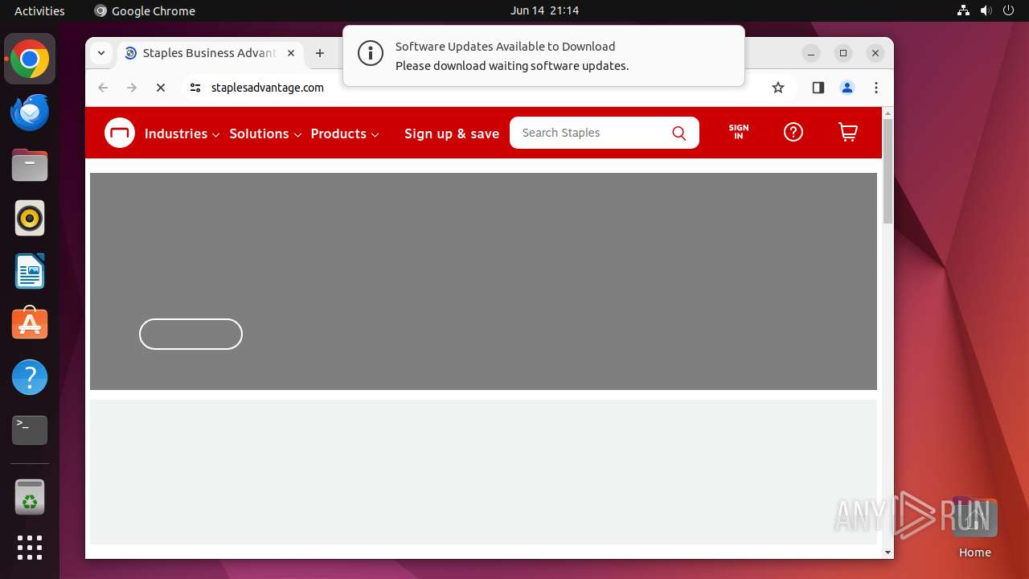Image resolution: width=1029 pixels, height=579 pixels.
Task: Expand the Solutions menu
Action: pos(265,133)
